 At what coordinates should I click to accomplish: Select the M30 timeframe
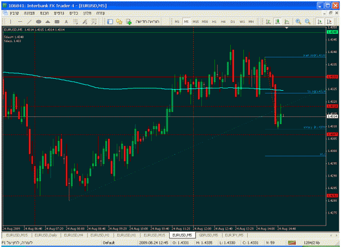(205, 21)
